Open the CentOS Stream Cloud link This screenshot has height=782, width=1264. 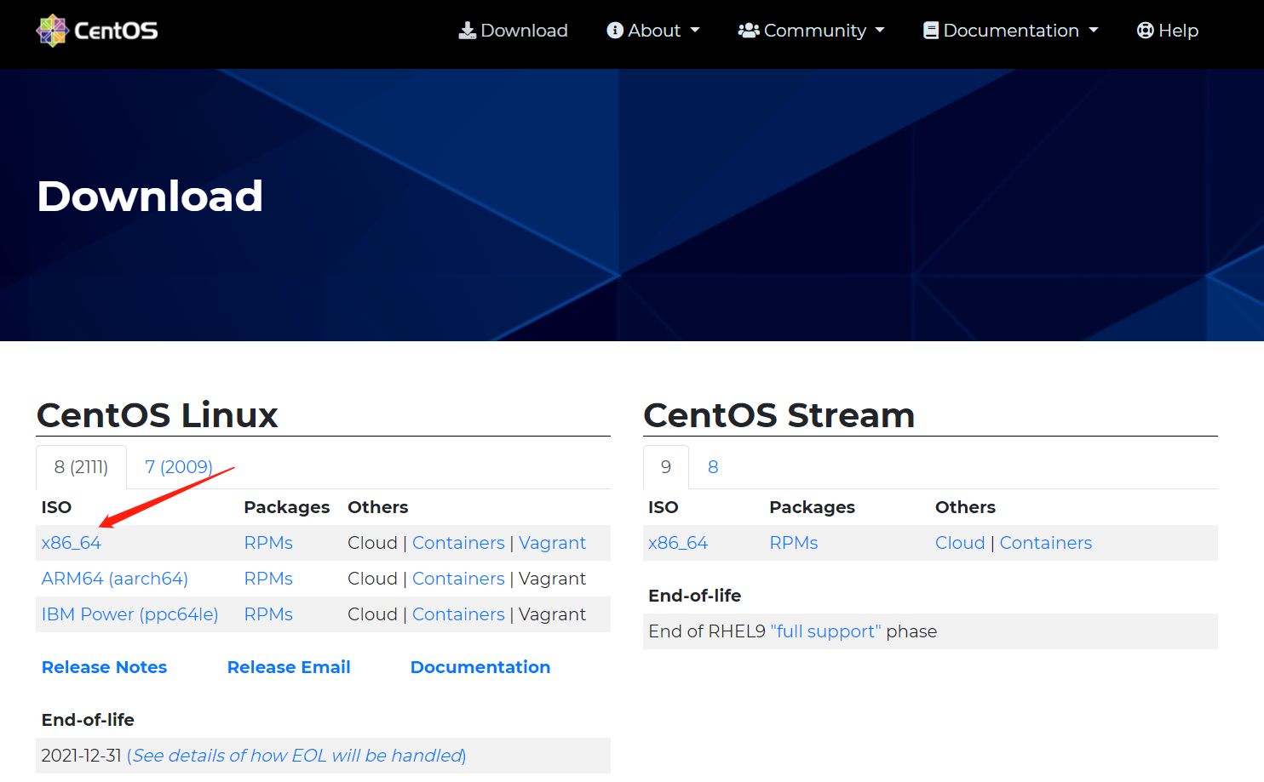tap(960, 543)
